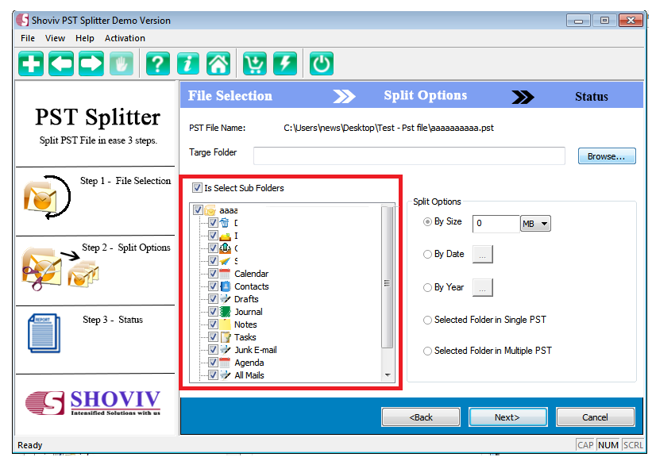Open the By Year options dialog button
Screen dimensions: 652x457
pos(482,287)
